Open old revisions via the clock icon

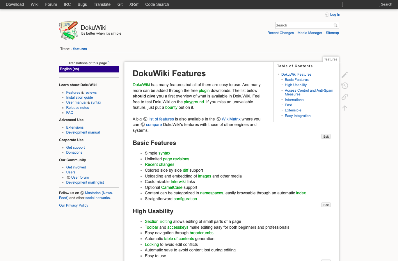pyautogui.click(x=345, y=86)
